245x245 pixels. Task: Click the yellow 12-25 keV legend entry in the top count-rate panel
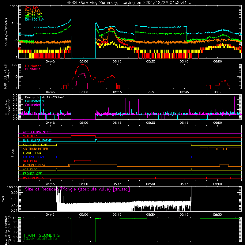pyautogui.click(x=33, y=13)
